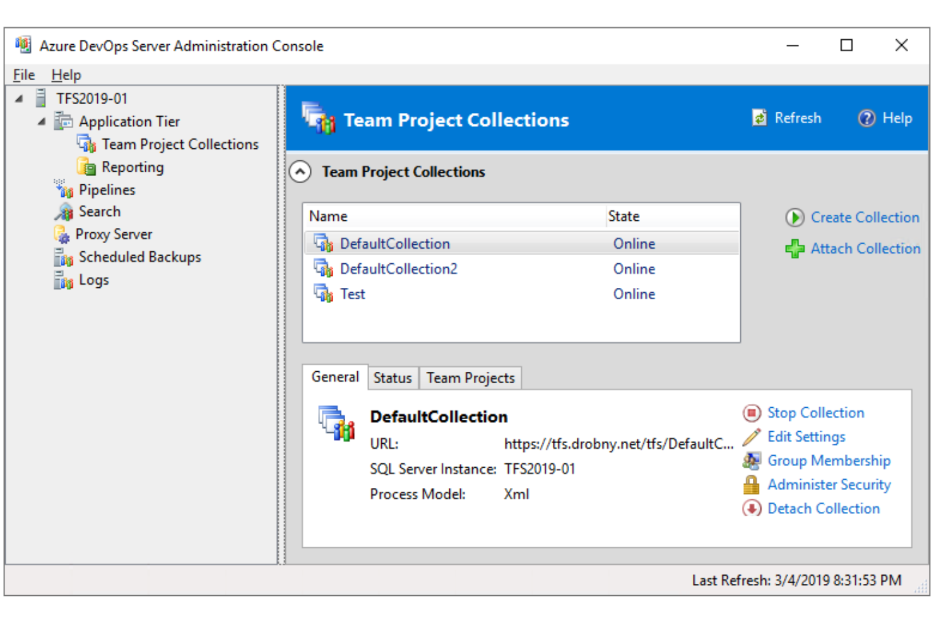
Task: Click the collection URL value
Action: (x=618, y=444)
